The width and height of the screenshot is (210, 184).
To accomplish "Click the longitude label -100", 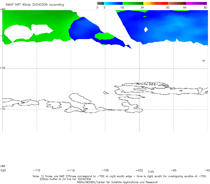I will click(139, 170).
